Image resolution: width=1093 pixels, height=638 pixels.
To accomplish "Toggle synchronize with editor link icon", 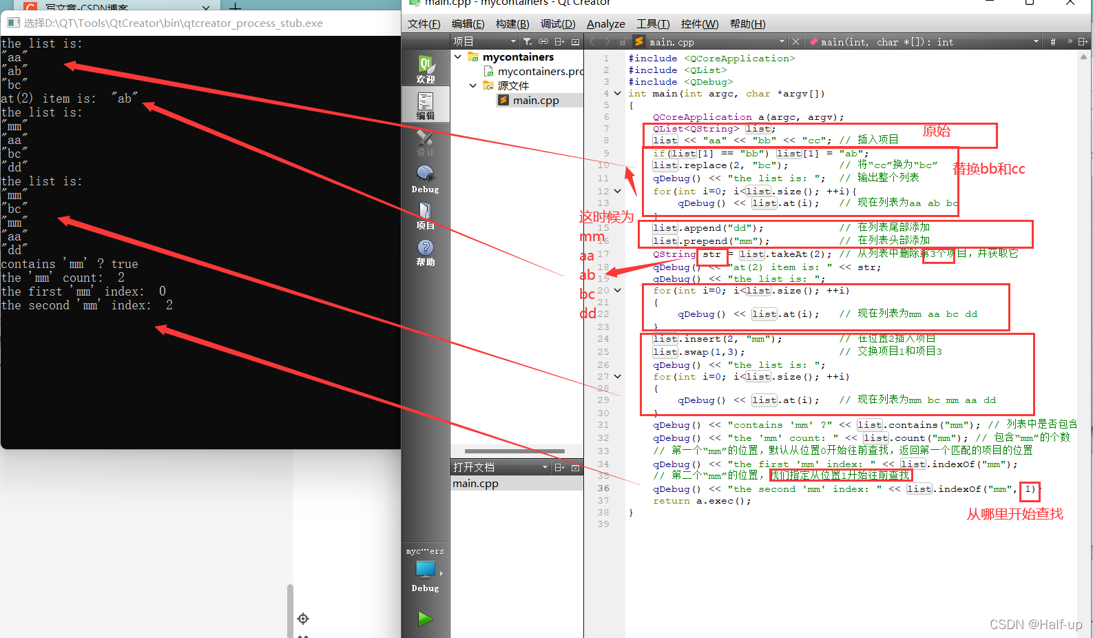I will pos(543,42).
